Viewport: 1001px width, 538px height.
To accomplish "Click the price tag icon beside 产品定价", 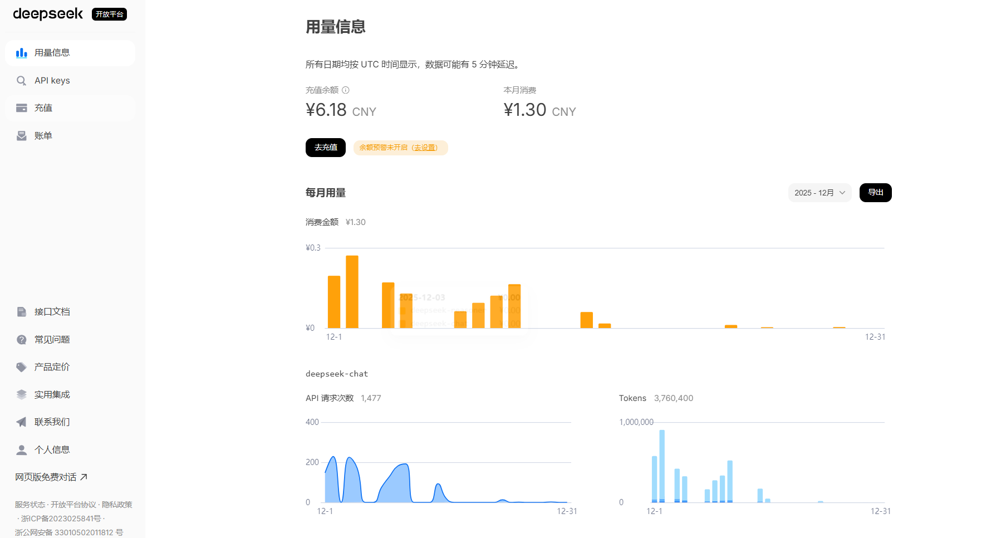I will coord(22,367).
